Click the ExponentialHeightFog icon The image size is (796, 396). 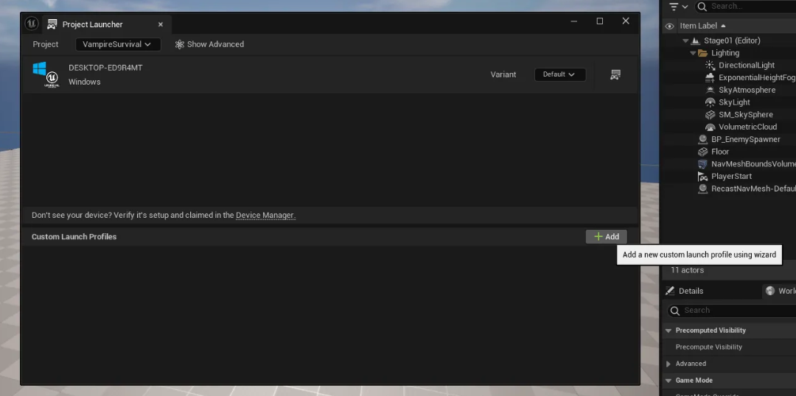coord(711,77)
